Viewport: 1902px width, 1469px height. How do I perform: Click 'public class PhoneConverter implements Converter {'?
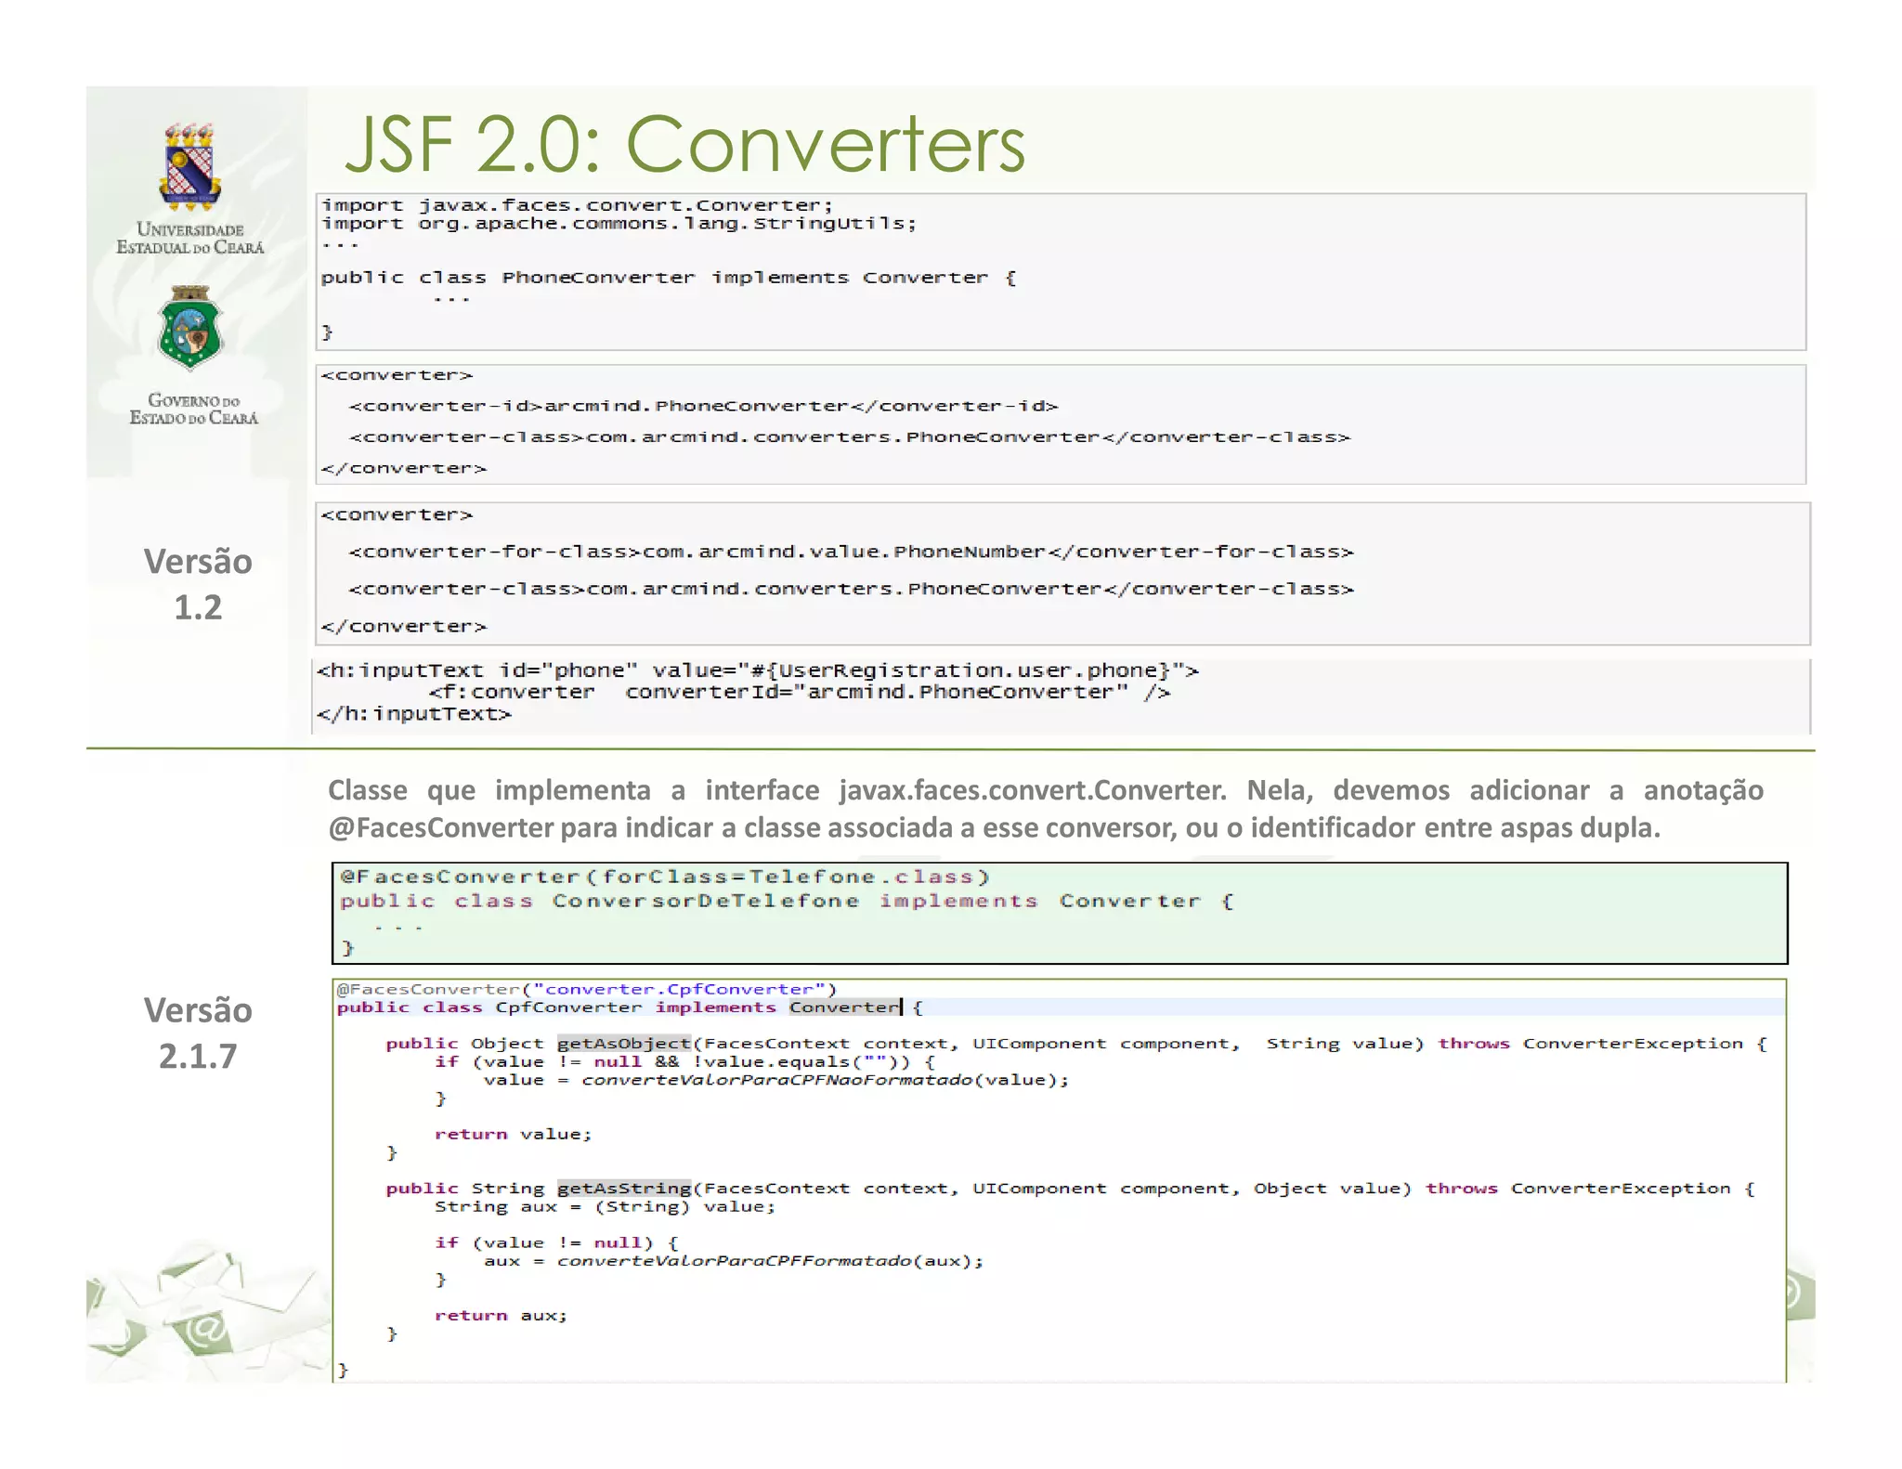[x=669, y=278]
